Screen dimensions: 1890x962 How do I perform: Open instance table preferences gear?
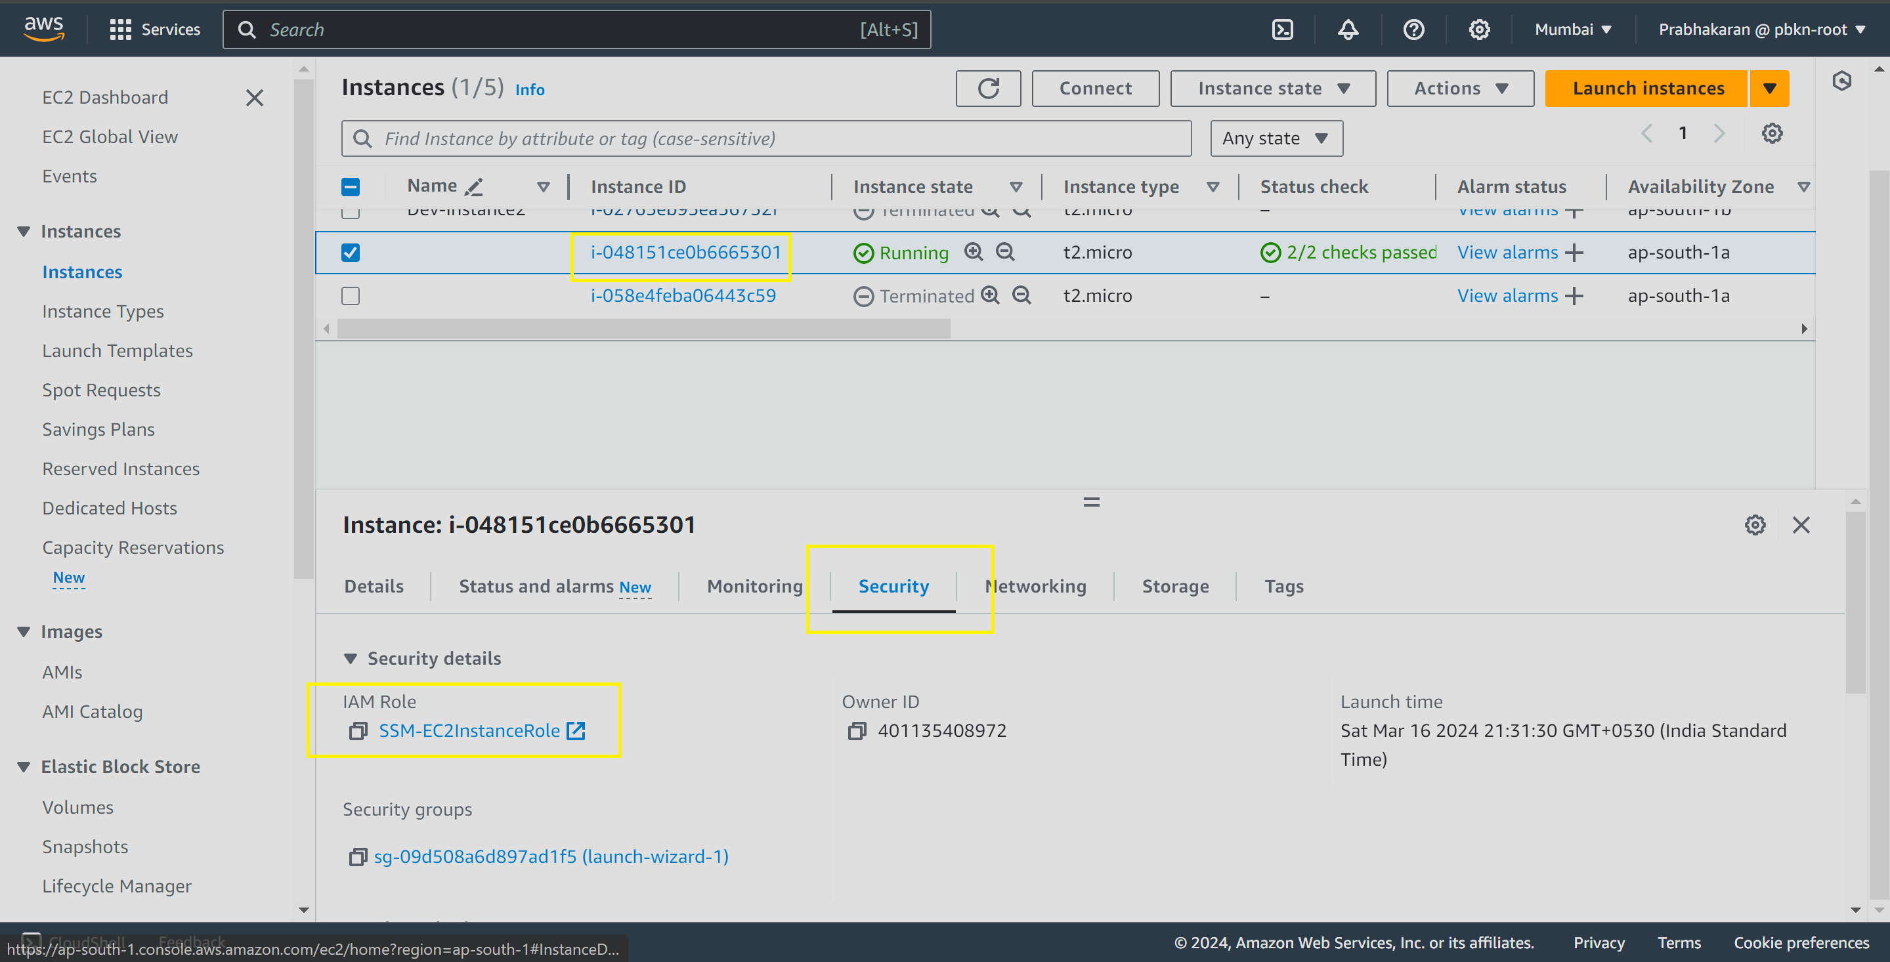pos(1772,133)
